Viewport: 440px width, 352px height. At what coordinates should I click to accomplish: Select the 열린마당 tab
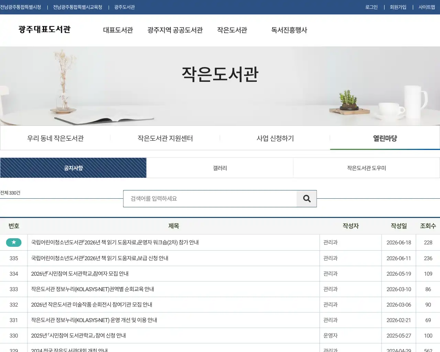tap(385, 138)
